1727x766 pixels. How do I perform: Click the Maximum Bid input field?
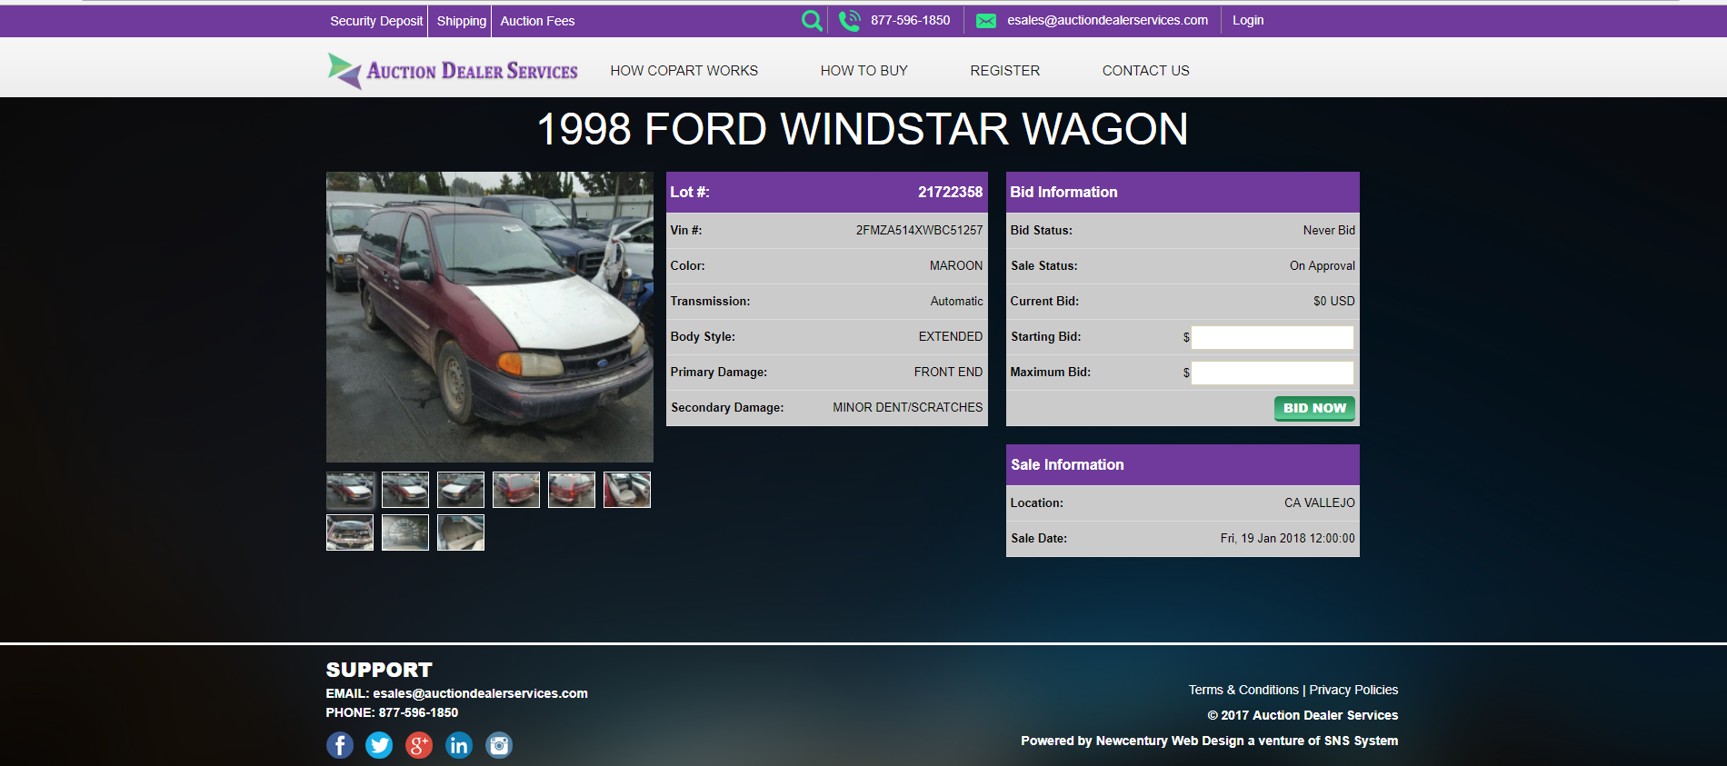[1273, 373]
